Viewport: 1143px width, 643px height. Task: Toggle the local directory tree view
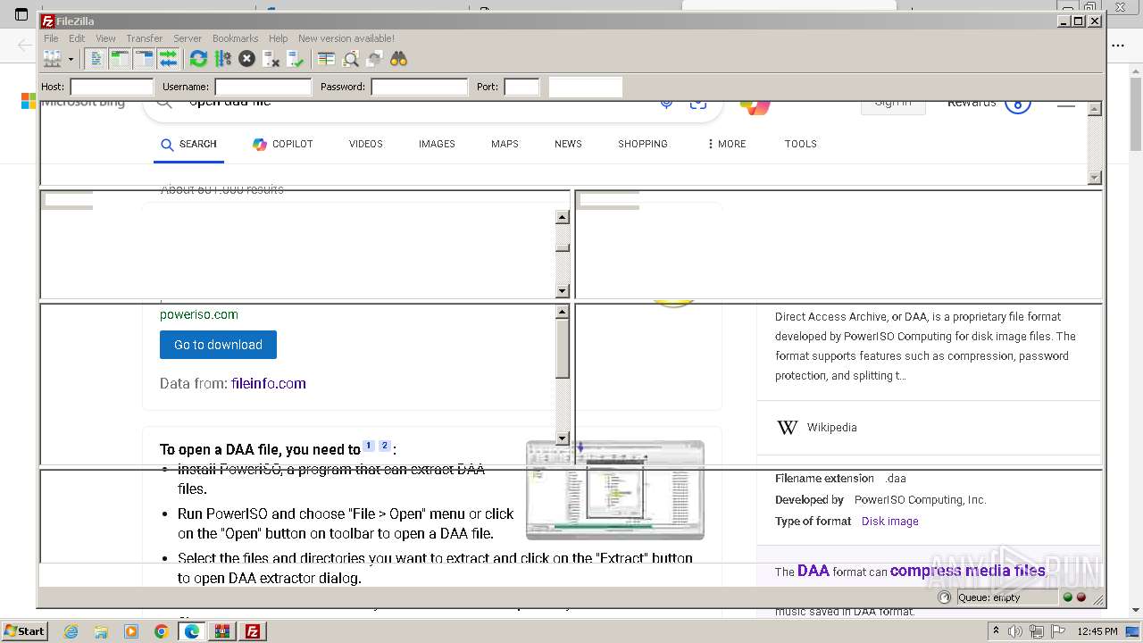point(121,59)
